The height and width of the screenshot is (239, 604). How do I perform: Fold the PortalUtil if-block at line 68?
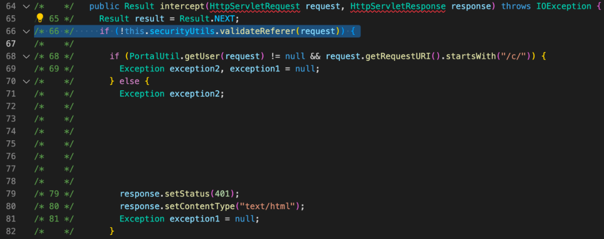click(x=26, y=57)
